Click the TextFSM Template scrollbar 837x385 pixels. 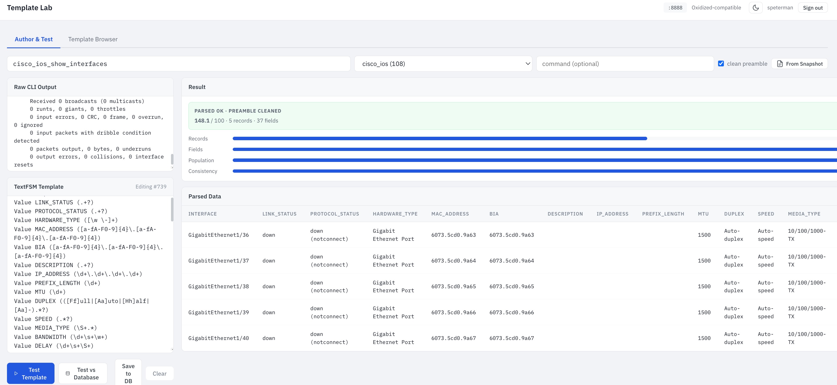click(172, 209)
